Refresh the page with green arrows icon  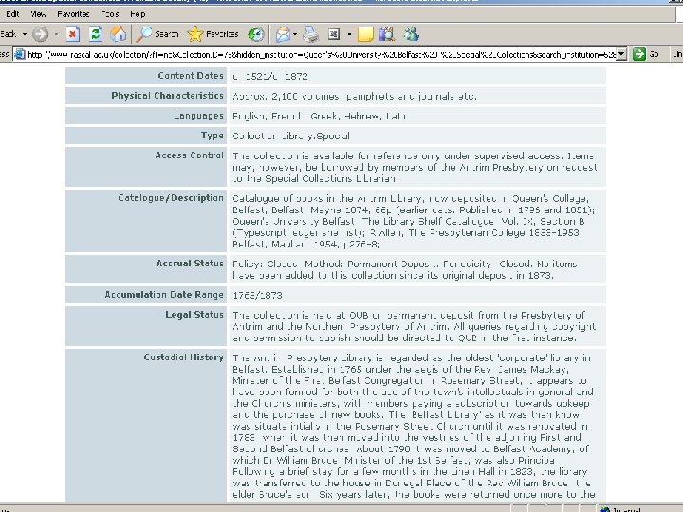(x=96, y=33)
